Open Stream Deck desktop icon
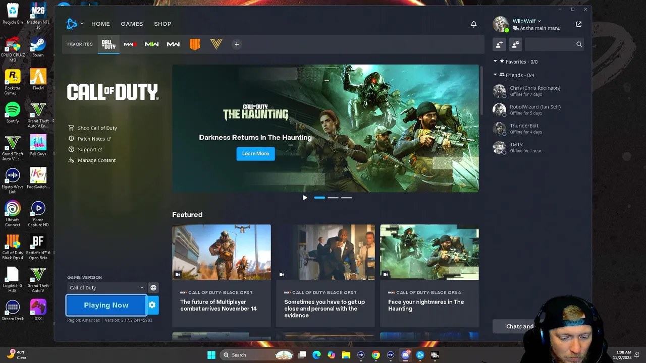The image size is (646, 363). [x=13, y=310]
